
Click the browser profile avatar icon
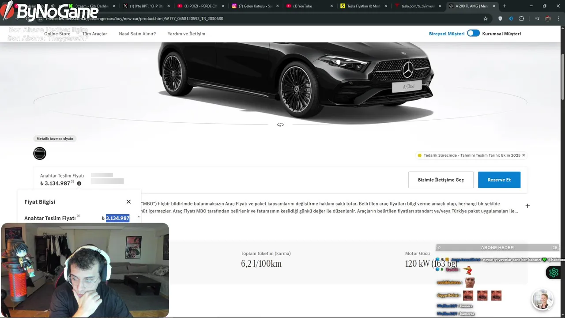pos(548,19)
